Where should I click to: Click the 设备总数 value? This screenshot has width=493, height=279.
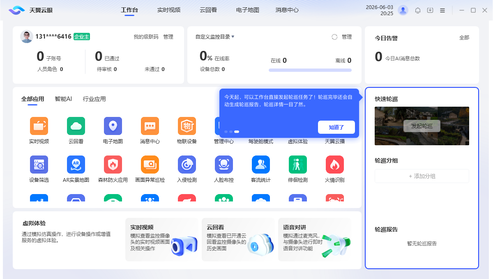(x=223, y=69)
